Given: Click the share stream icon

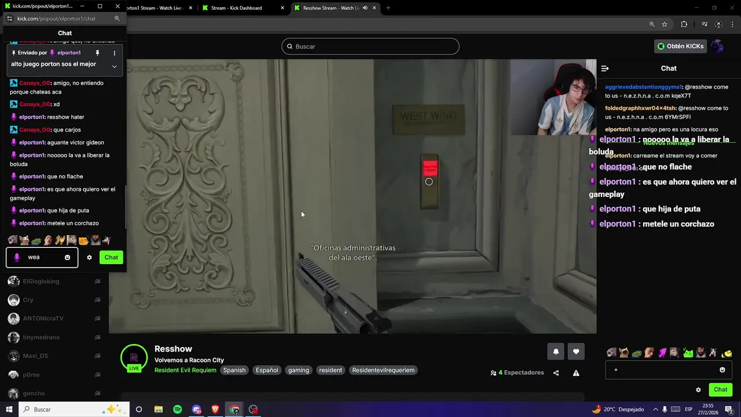Looking at the screenshot, I should click(x=556, y=373).
